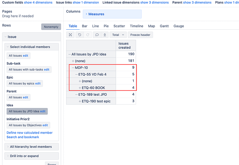Viewport: 239px width, 165px height.
Task: Switch to the Timeline tab
Action: click(136, 26)
